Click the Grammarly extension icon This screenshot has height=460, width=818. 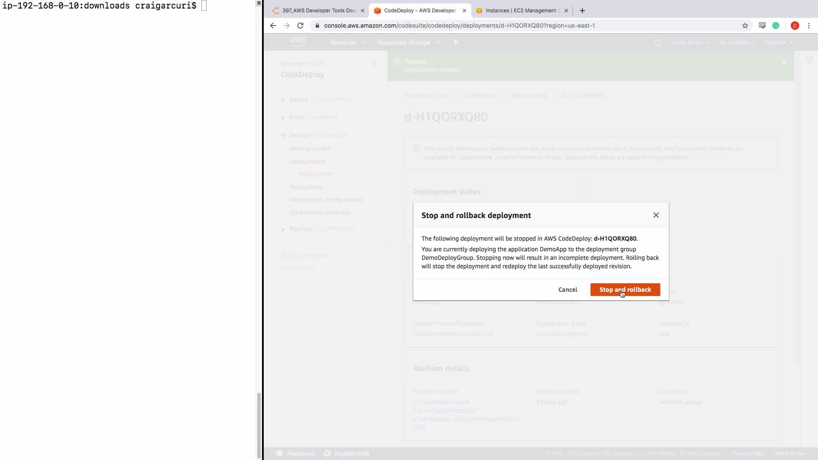pyautogui.click(x=776, y=26)
